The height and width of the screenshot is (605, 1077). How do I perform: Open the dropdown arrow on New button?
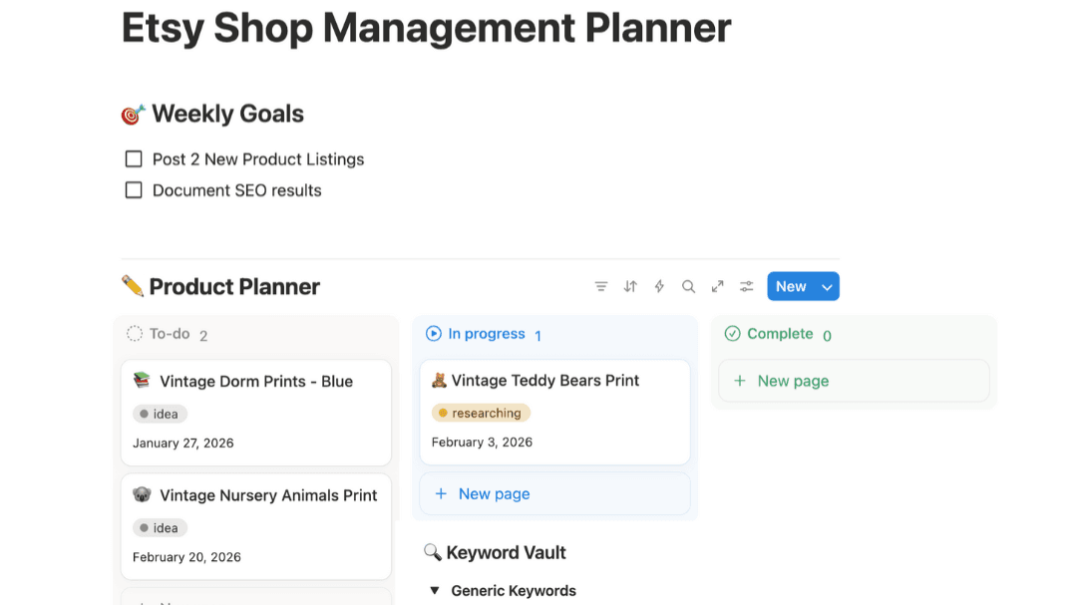827,287
